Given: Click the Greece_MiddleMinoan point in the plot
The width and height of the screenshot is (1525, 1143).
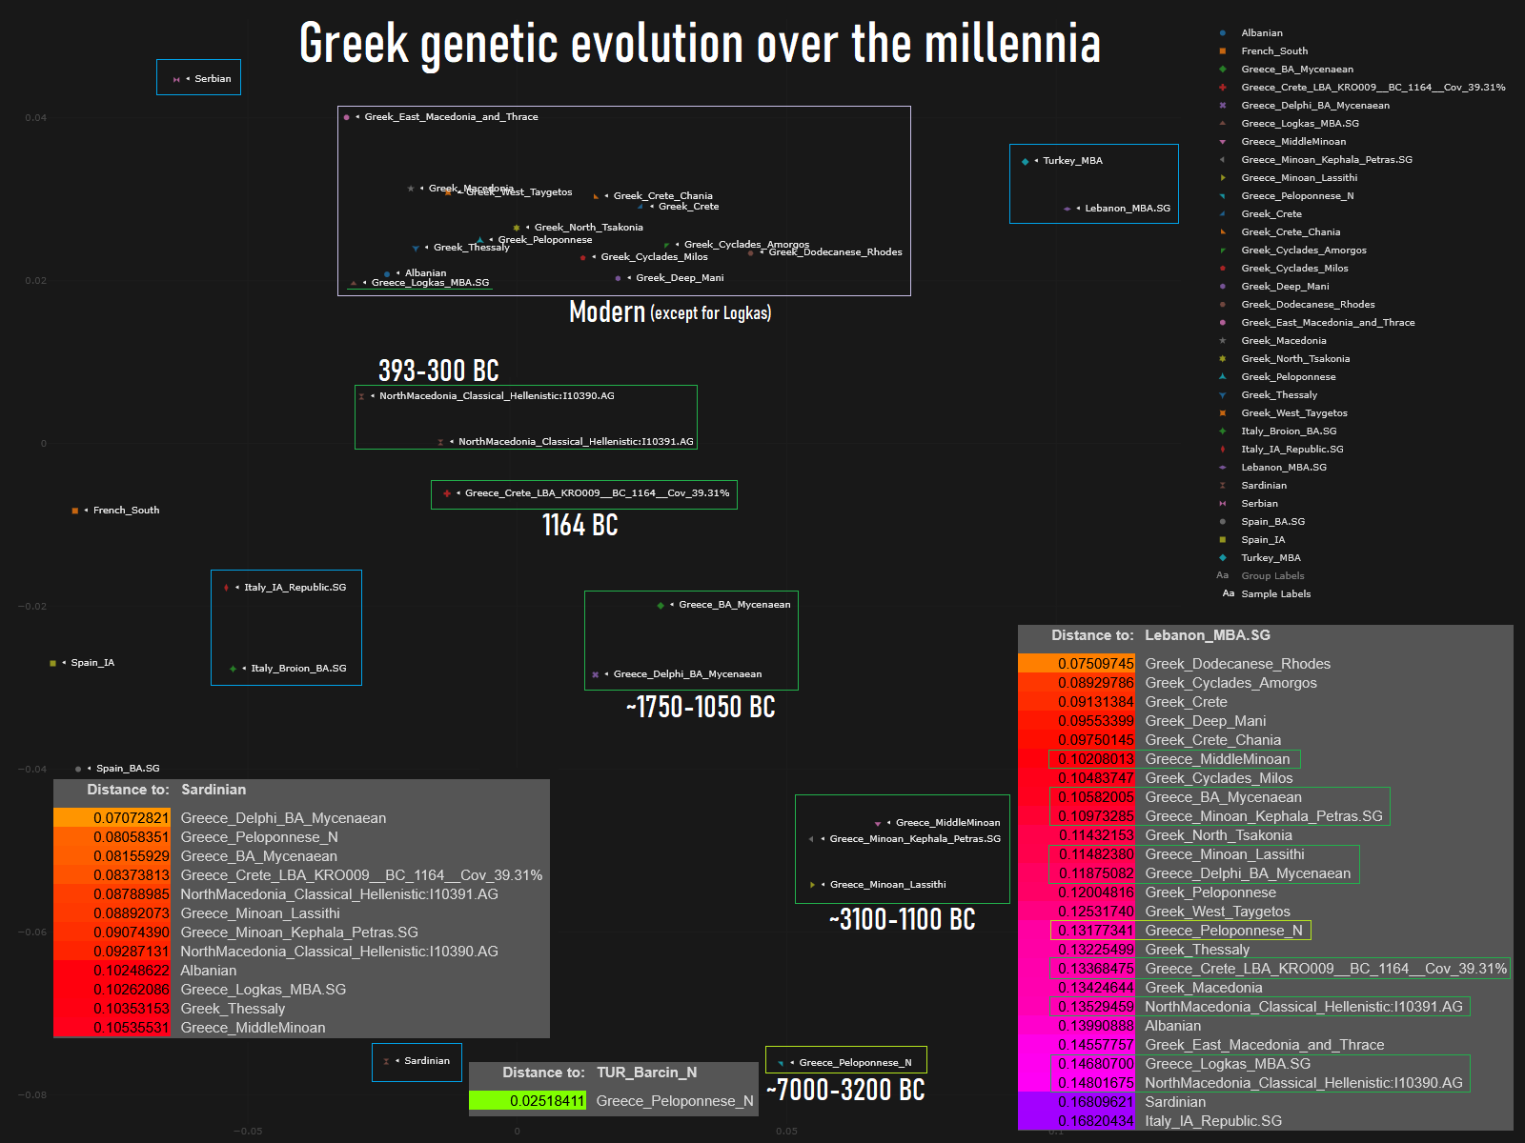Looking at the screenshot, I should click(878, 823).
